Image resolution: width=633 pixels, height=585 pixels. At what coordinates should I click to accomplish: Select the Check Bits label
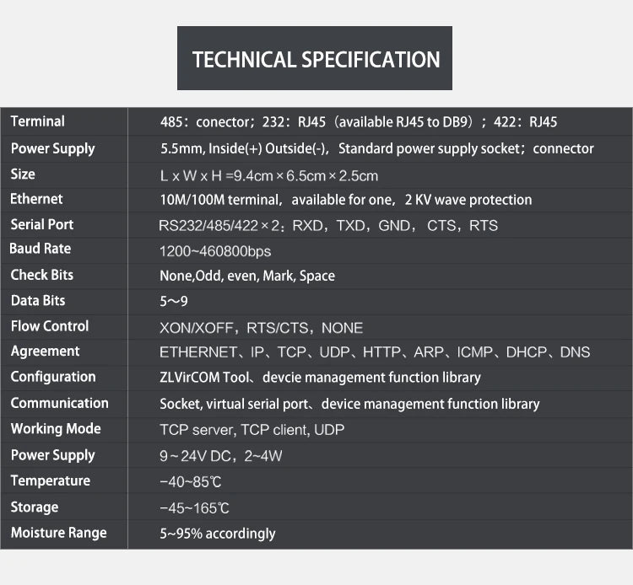[x=42, y=275]
